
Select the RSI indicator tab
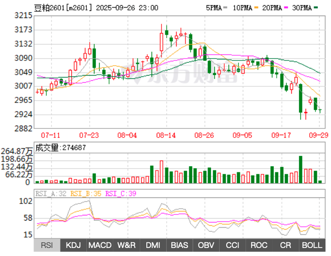click(x=47, y=245)
